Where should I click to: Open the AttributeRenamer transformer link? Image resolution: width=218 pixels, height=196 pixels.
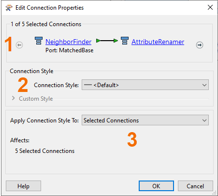pos(158,42)
